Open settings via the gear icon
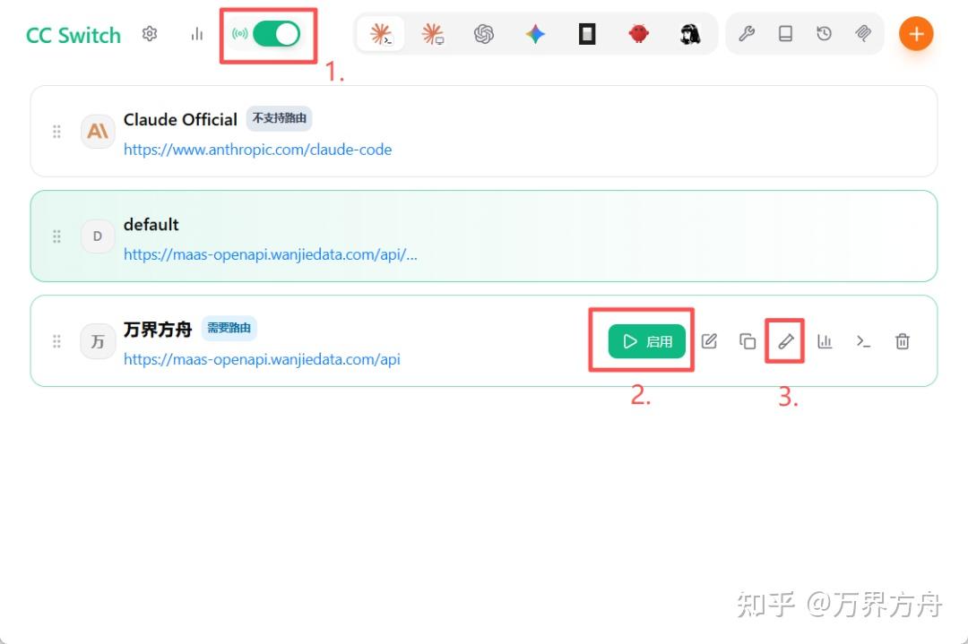 (150, 34)
